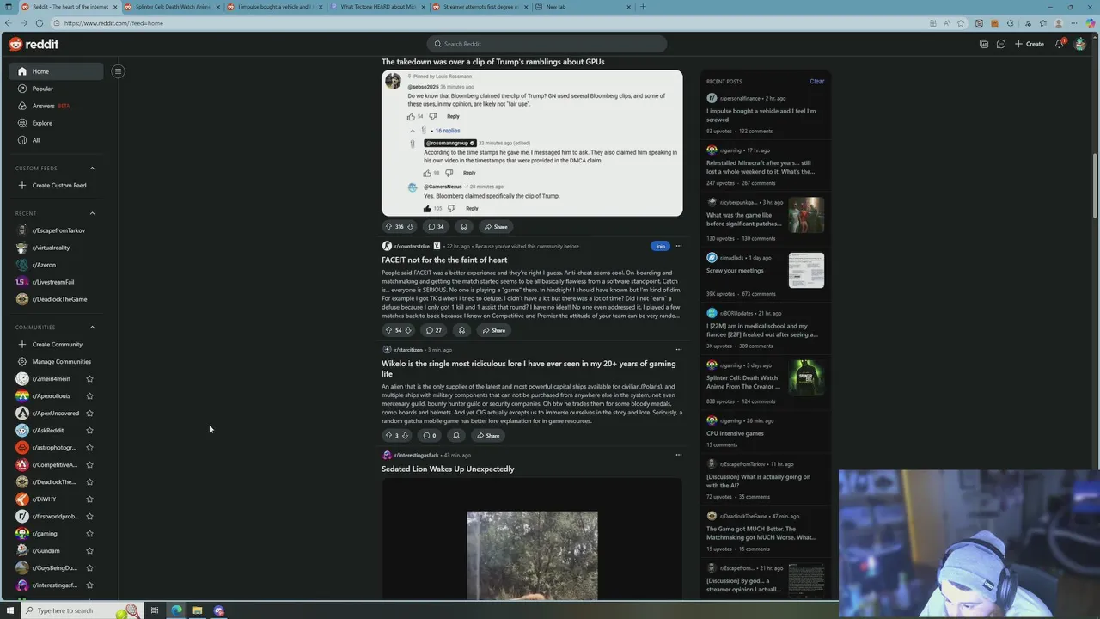Join r/counterstrike community
The image size is (1100, 619).
tap(660, 246)
